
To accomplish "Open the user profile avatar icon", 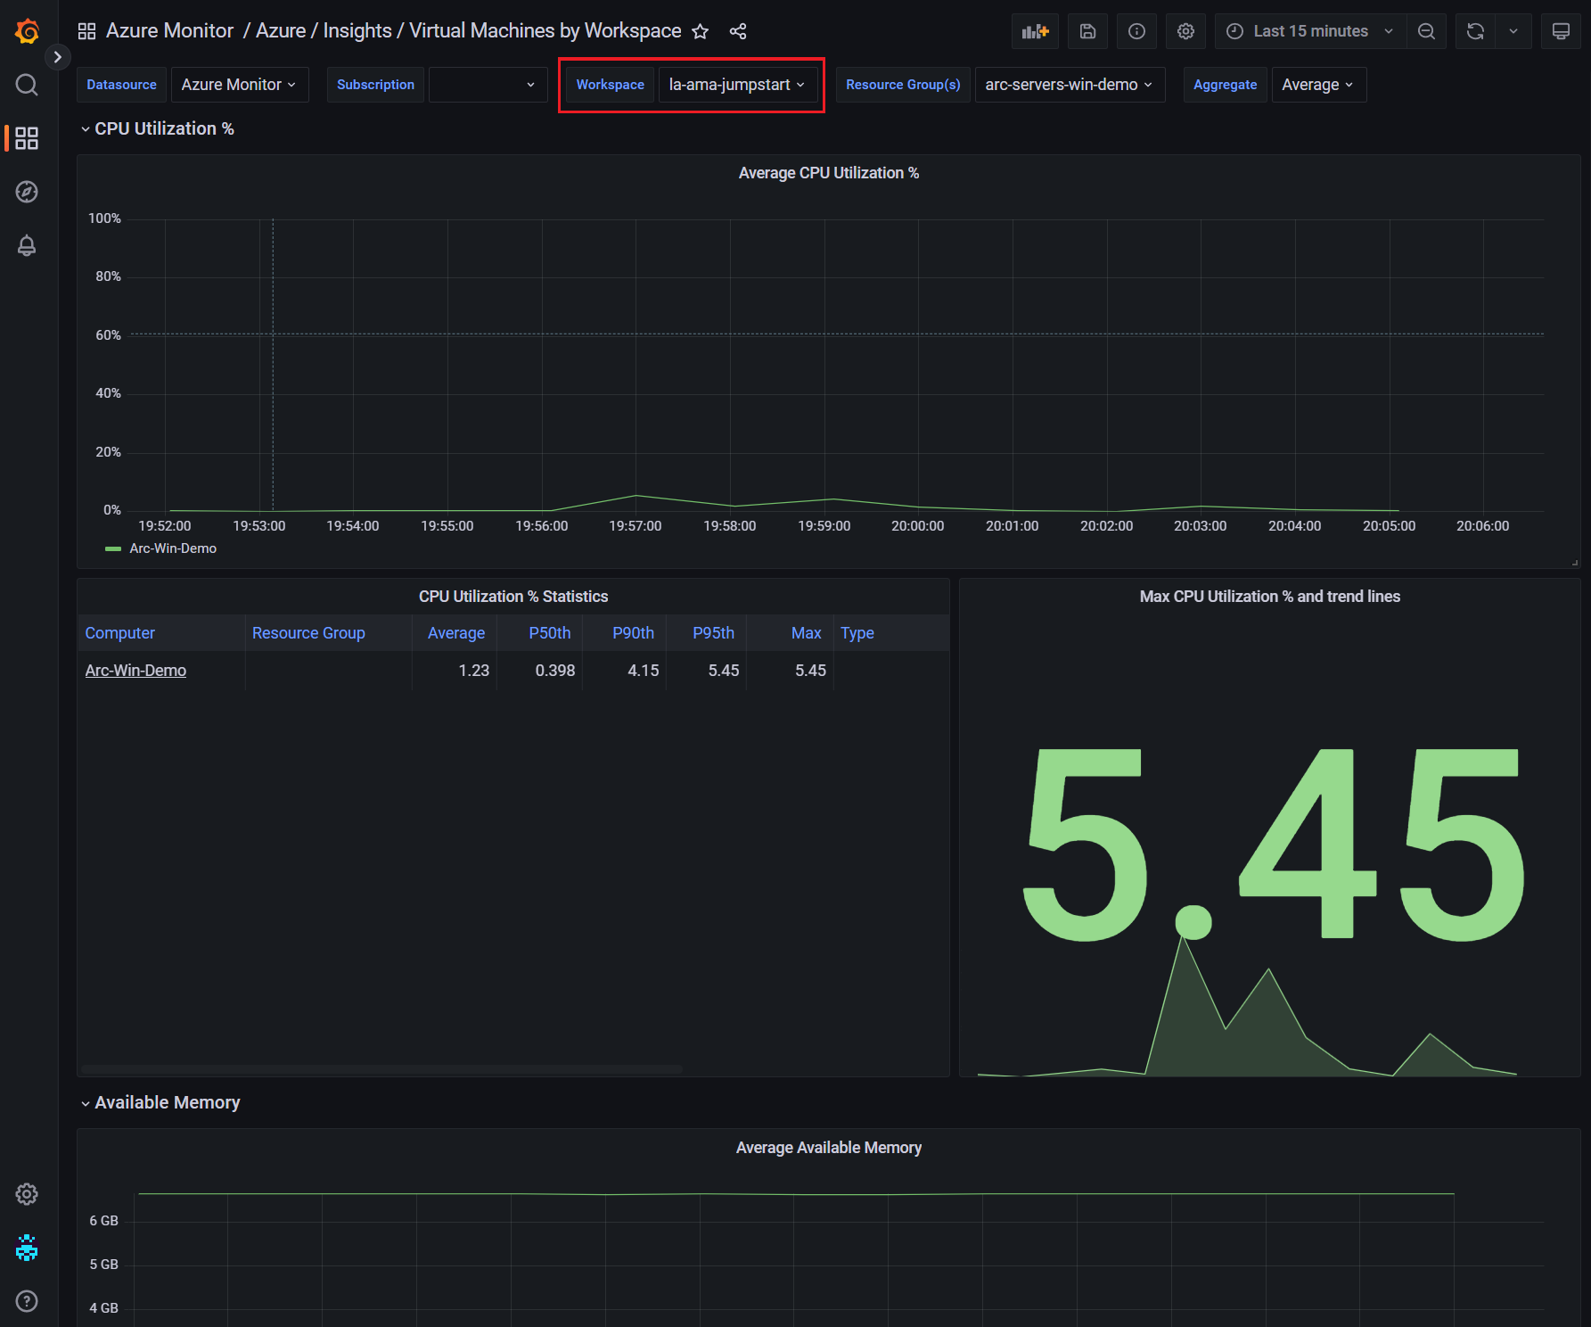I will pyautogui.click(x=27, y=1248).
